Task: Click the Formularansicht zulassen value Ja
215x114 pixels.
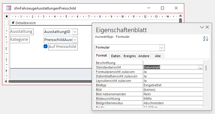Action: click(x=173, y=72)
